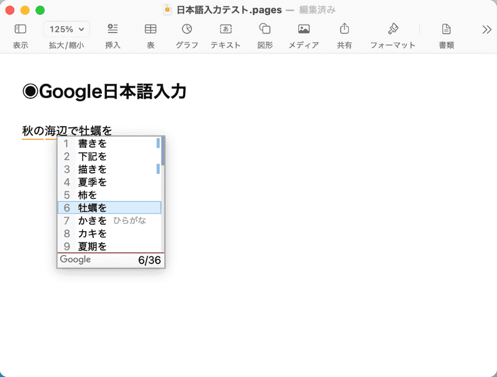Select candidate 2 下記を

tap(109, 157)
